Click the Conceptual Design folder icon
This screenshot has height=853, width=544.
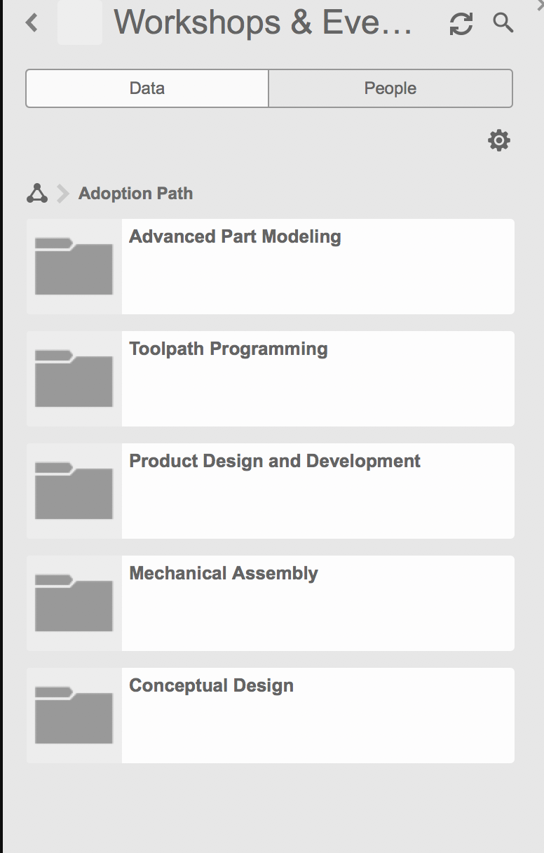(x=73, y=715)
